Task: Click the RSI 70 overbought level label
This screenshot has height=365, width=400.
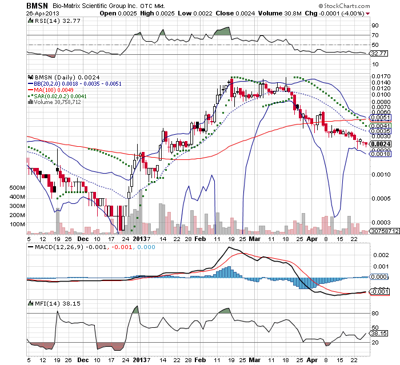Action: point(375,35)
